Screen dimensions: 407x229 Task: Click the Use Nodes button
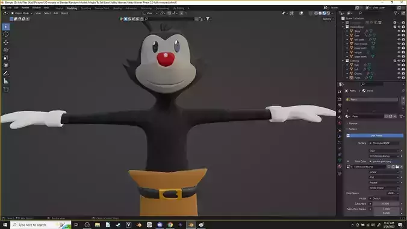(x=375, y=136)
